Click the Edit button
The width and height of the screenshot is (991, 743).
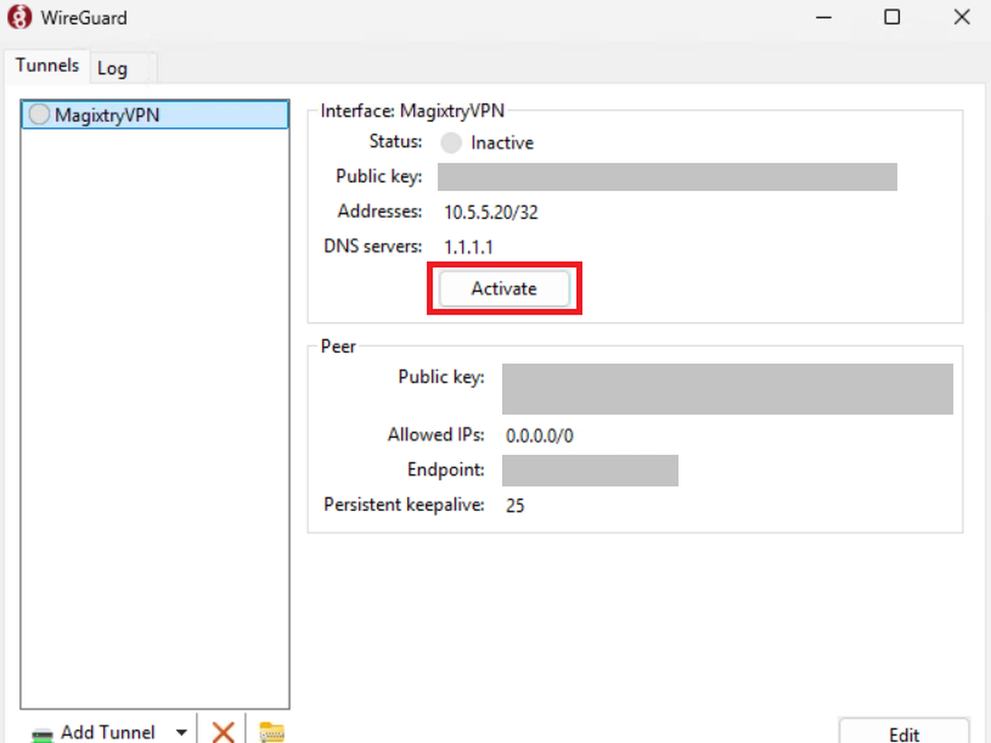tap(903, 731)
